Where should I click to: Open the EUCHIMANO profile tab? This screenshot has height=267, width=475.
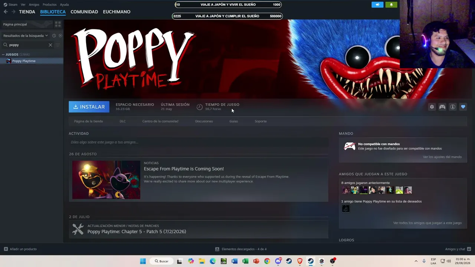(117, 12)
